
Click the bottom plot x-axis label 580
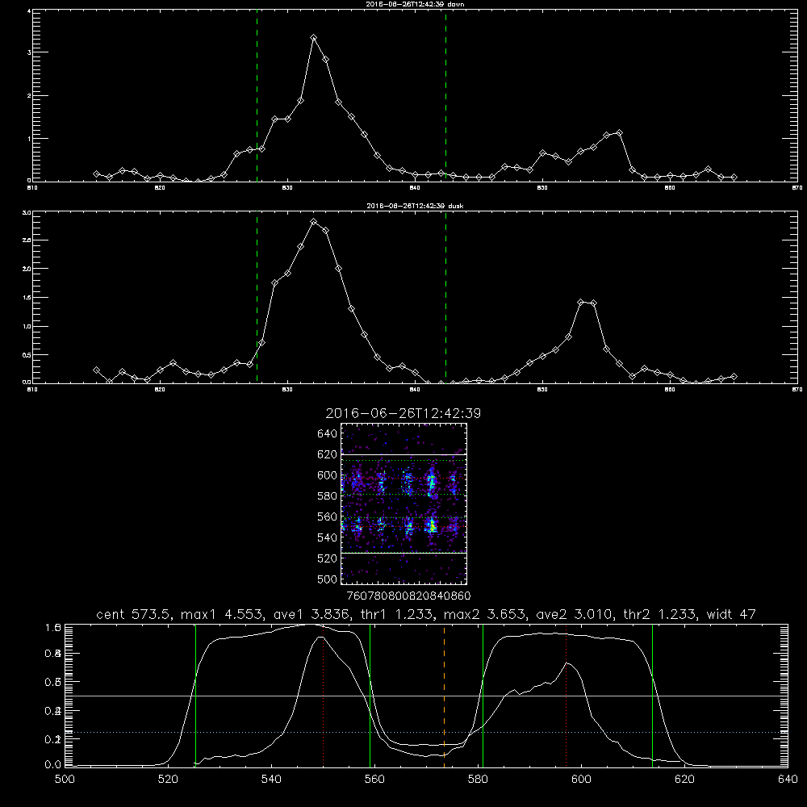[x=478, y=780]
